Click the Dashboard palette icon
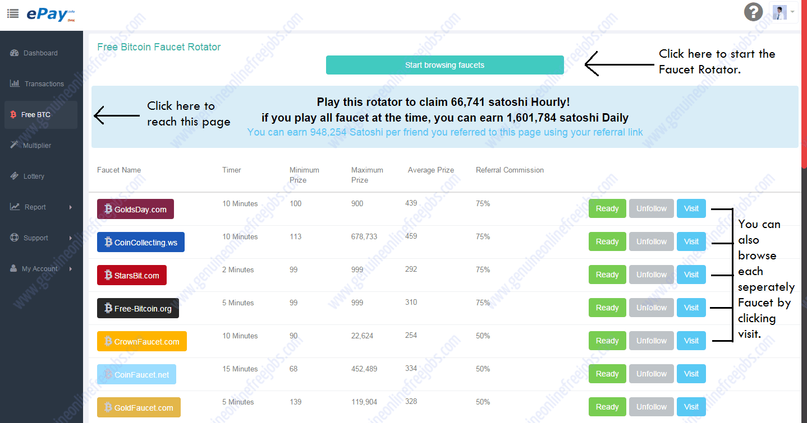 tap(15, 53)
